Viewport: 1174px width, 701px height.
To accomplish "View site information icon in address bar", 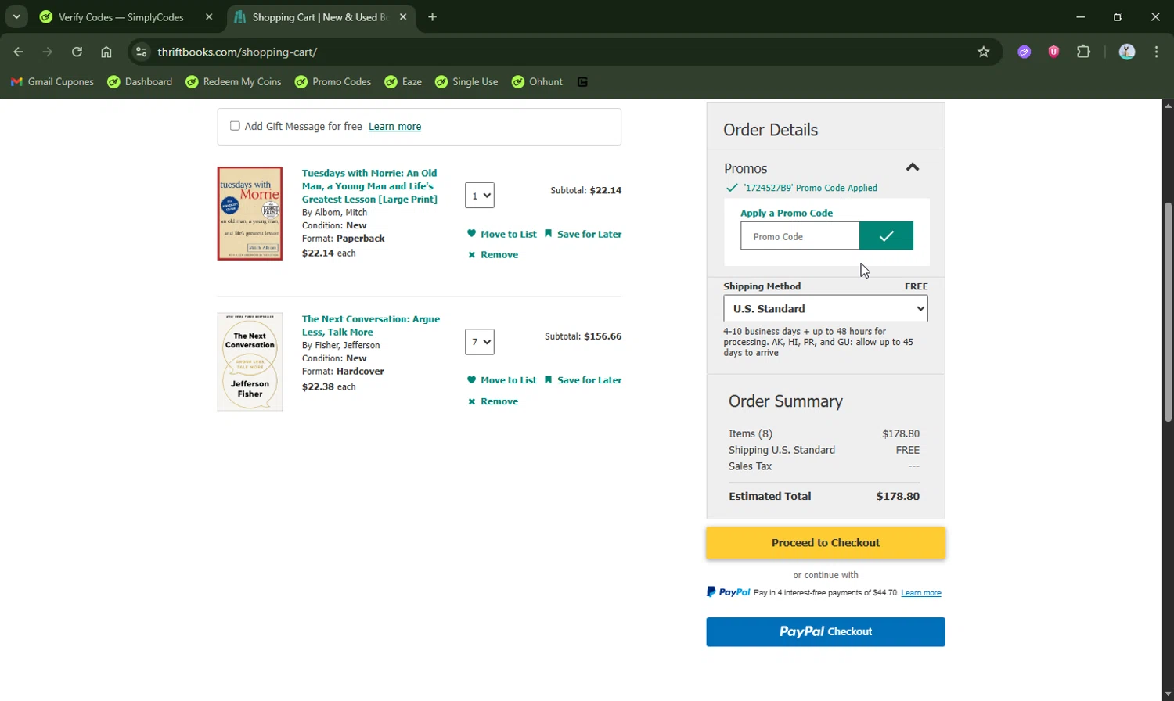I will click(141, 52).
